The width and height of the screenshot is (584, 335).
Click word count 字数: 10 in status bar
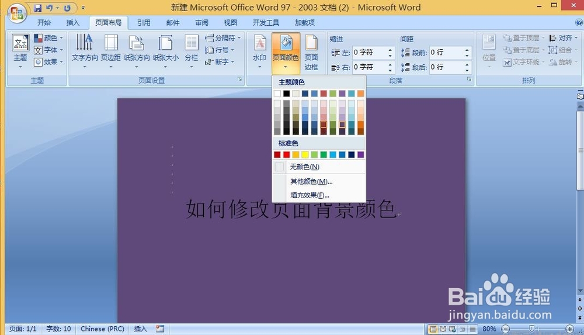(58, 329)
